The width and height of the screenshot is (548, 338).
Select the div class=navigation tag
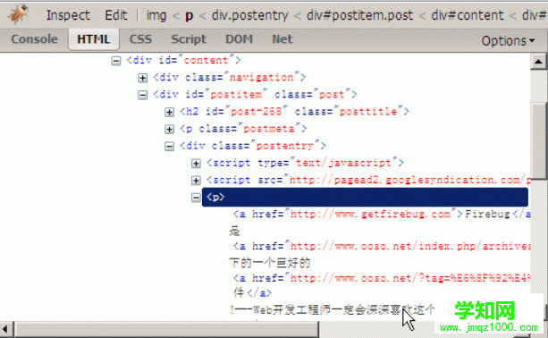229,77
